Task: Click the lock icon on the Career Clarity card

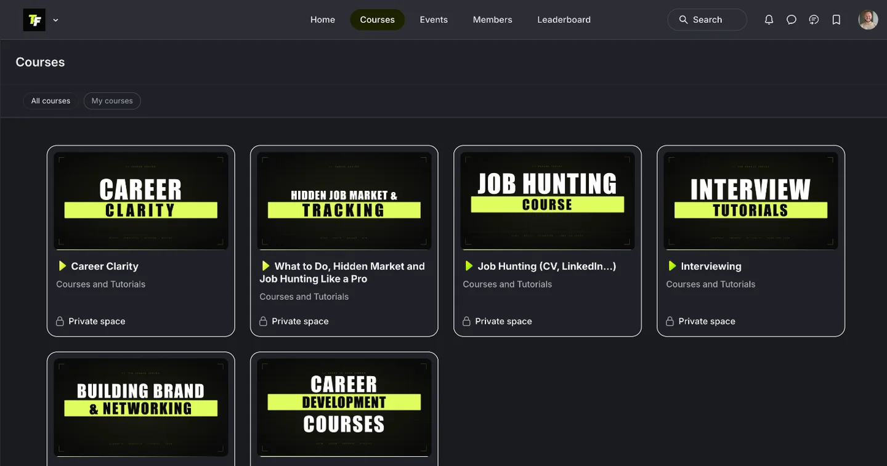Action: pos(60,321)
